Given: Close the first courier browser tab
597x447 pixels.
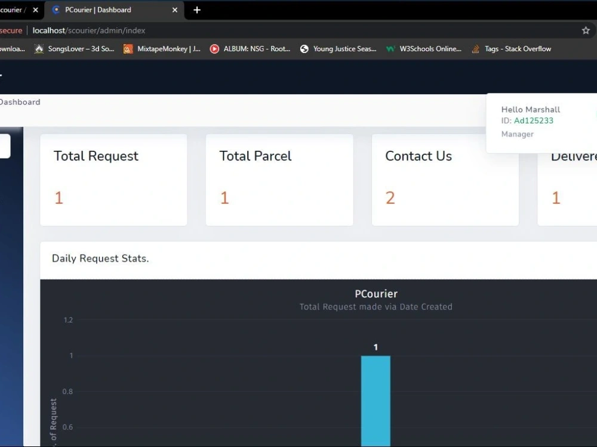Looking at the screenshot, I should point(35,10).
